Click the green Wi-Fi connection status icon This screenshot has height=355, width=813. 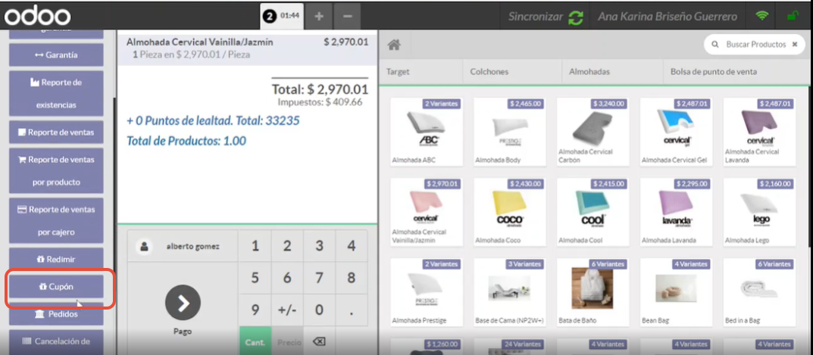click(x=761, y=16)
